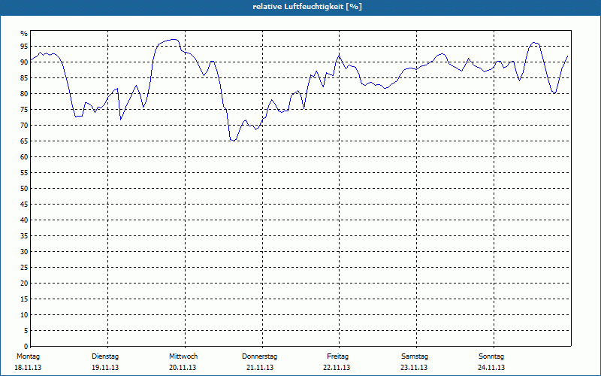This screenshot has width=601, height=376.
Task: Click the y-axis value '25'
Action: coord(24,268)
